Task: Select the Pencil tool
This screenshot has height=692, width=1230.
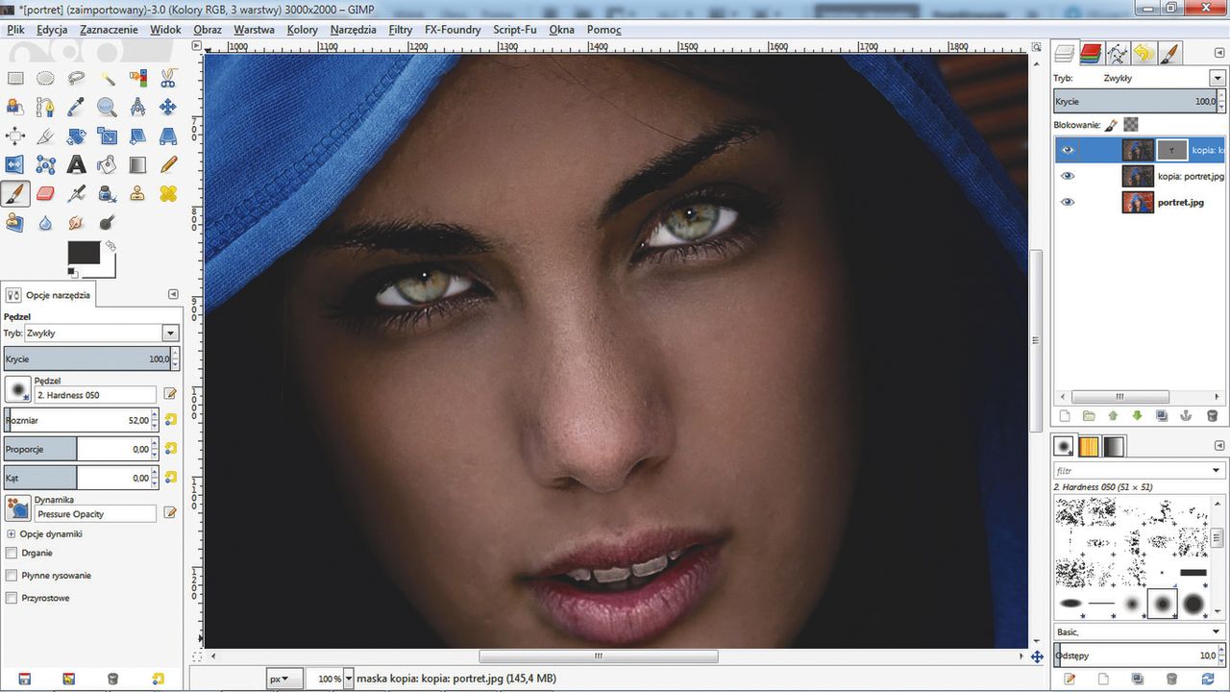Action: (x=168, y=164)
